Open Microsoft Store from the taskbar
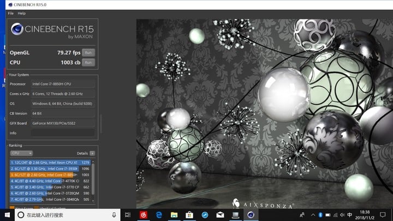The height and width of the screenshot is (221, 393). click(190, 215)
